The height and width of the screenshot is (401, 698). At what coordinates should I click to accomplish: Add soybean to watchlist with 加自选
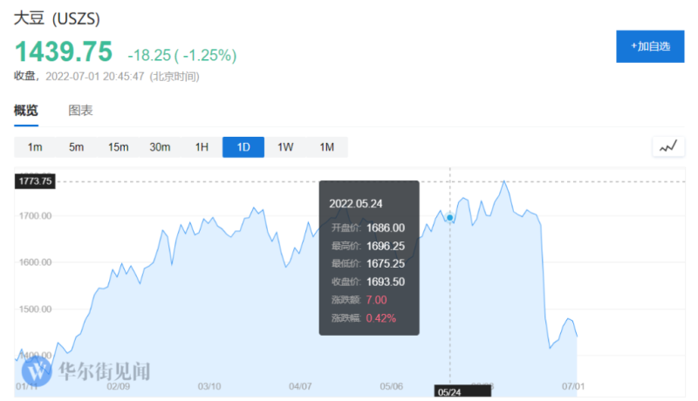point(650,45)
